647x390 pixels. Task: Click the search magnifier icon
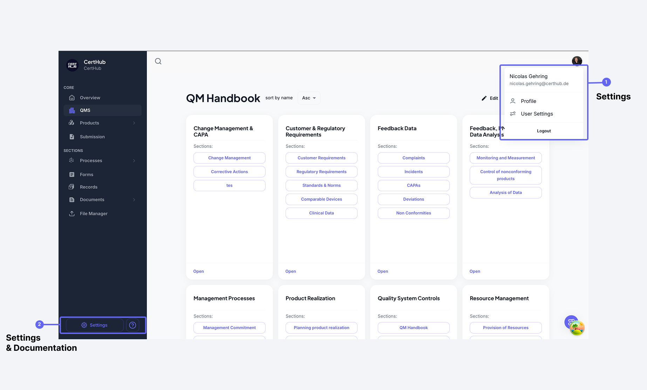(x=158, y=61)
